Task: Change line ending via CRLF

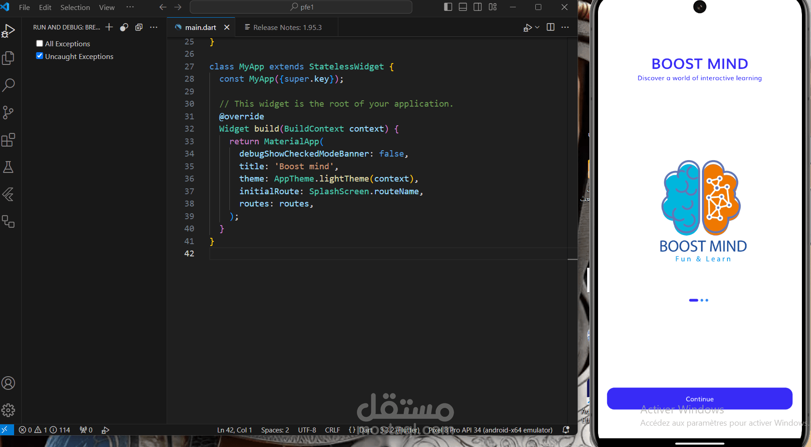Action: [332, 430]
